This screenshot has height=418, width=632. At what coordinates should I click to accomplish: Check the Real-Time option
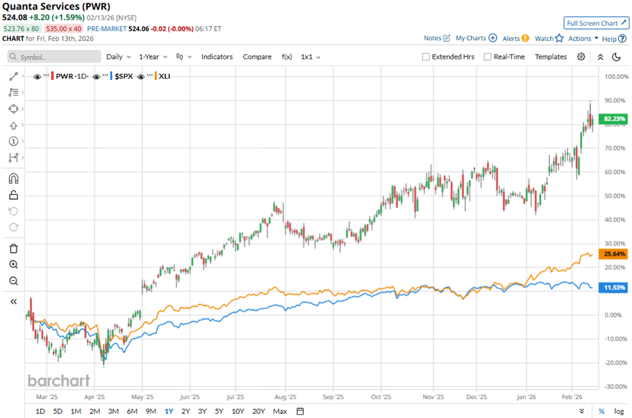tap(487, 57)
